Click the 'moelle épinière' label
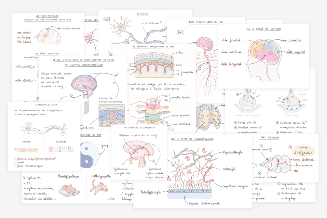The width and height of the screenshot is (327, 218). (x=181, y=97)
